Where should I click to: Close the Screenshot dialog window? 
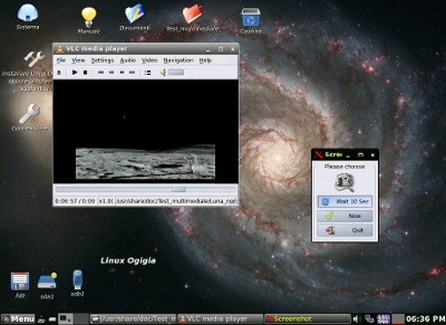[373, 154]
